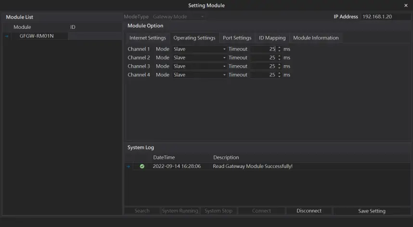Click the Disconnect button

point(309,211)
